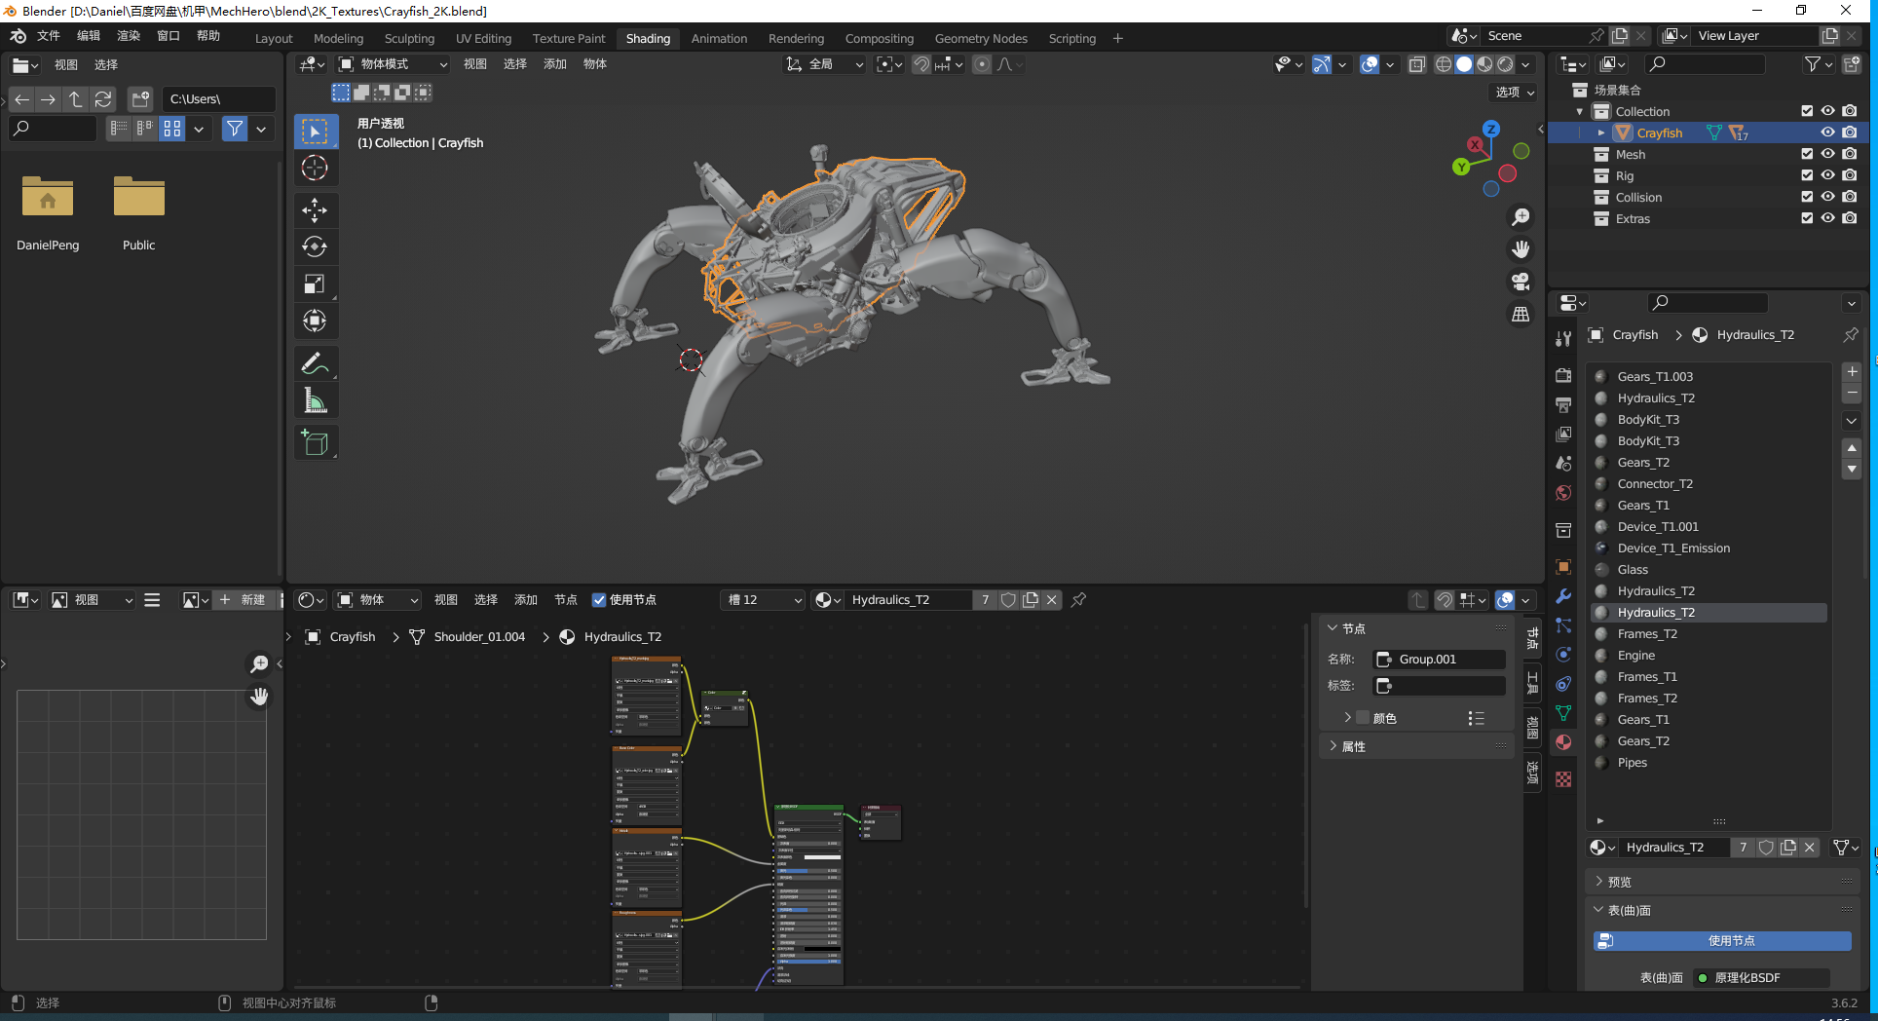1878x1021 pixels.
Task: Select the Move tool in viewport toolbar
Action: [x=315, y=209]
